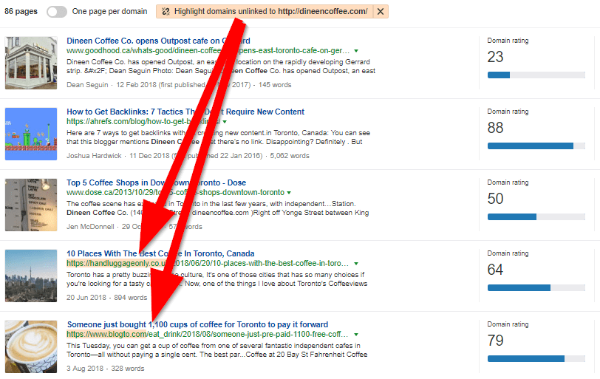
Task: Click the 20 Jun 2018 date text
Action: point(86,298)
